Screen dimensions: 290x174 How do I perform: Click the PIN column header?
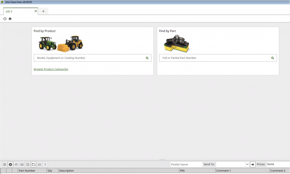click(197, 171)
